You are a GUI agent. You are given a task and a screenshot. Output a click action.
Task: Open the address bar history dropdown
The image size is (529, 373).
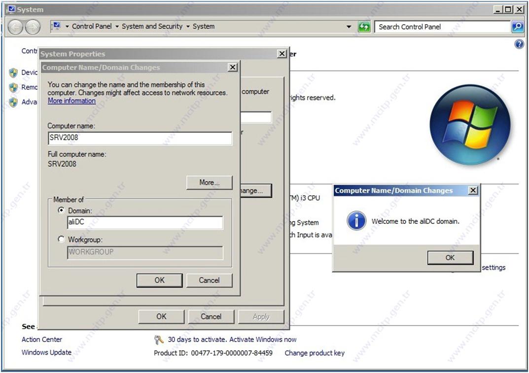349,27
